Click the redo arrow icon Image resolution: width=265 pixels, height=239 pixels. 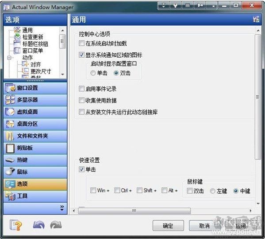(x=56, y=225)
